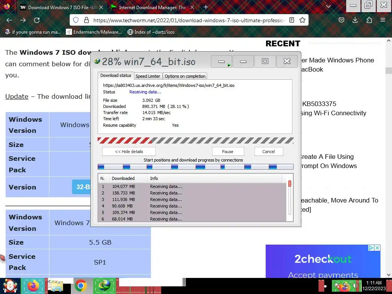Image resolution: width=392 pixels, height=294 pixels.
Task: Open the Save to Pocket icon
Action: (x=341, y=20)
